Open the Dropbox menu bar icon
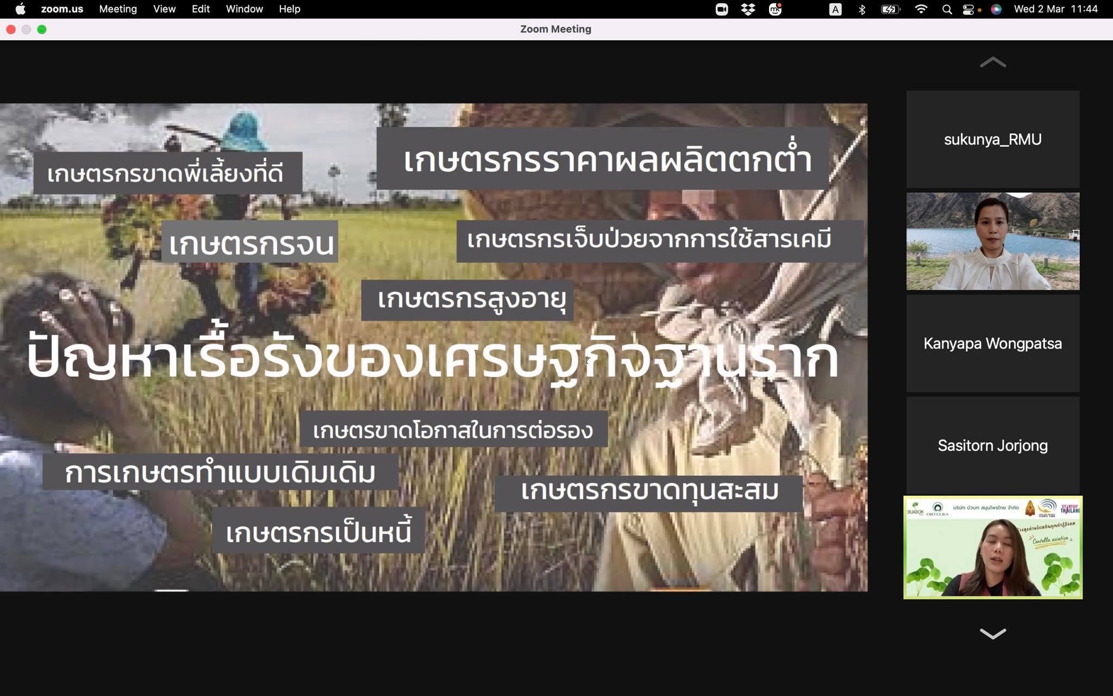This screenshot has height=696, width=1113. (748, 9)
